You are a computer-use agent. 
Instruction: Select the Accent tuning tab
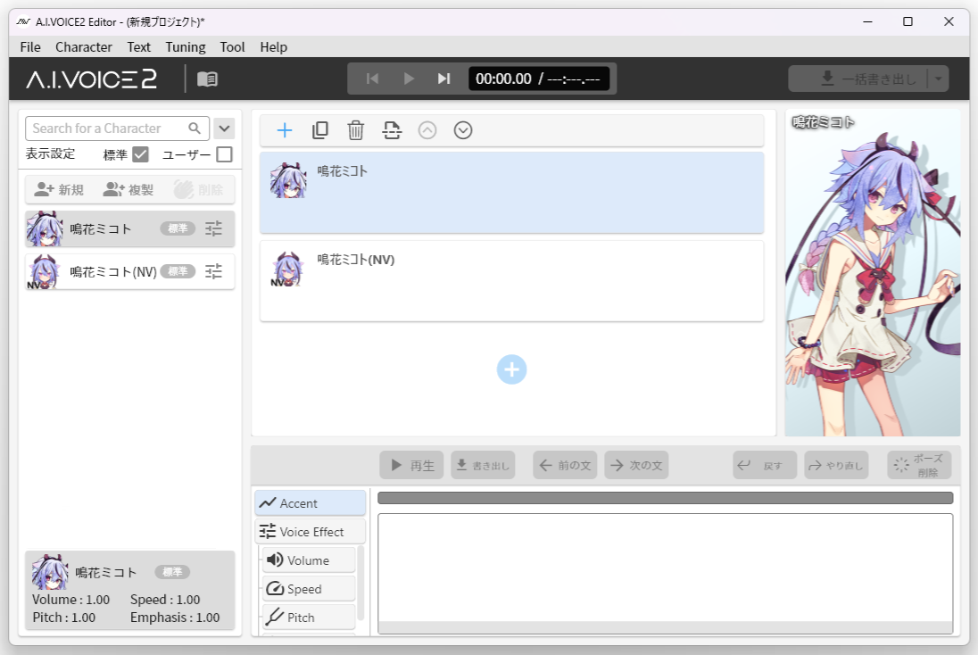310,502
